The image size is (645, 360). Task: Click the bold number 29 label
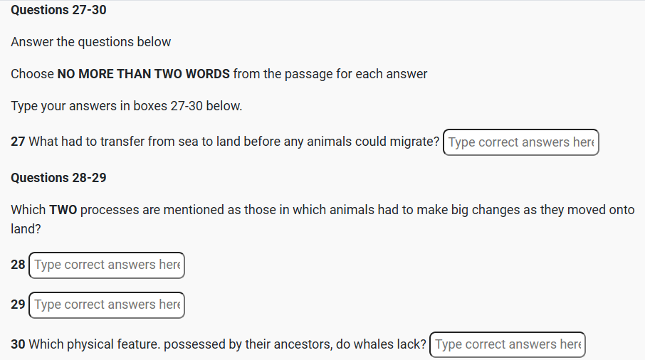(18, 305)
